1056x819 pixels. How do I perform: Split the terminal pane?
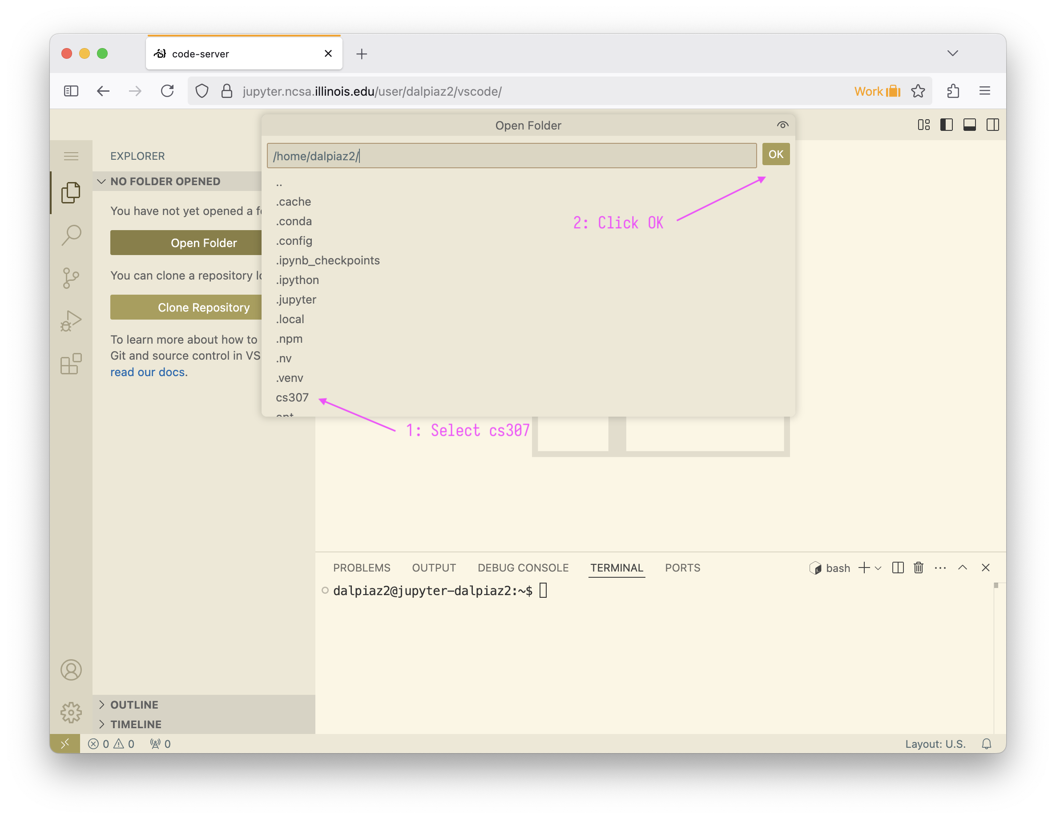tap(897, 568)
